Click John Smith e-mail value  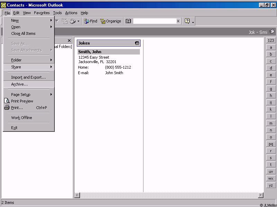[x=114, y=73]
